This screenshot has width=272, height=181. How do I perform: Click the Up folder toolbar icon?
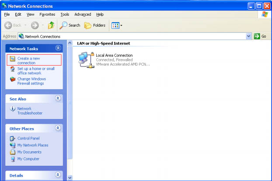tap(51, 25)
